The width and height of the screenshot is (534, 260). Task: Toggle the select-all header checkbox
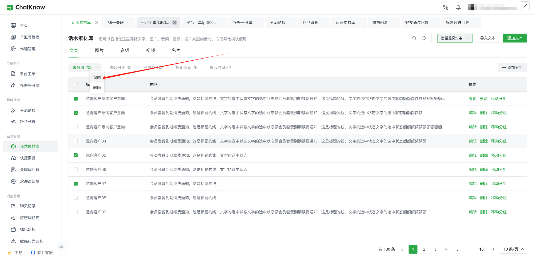[x=76, y=84]
